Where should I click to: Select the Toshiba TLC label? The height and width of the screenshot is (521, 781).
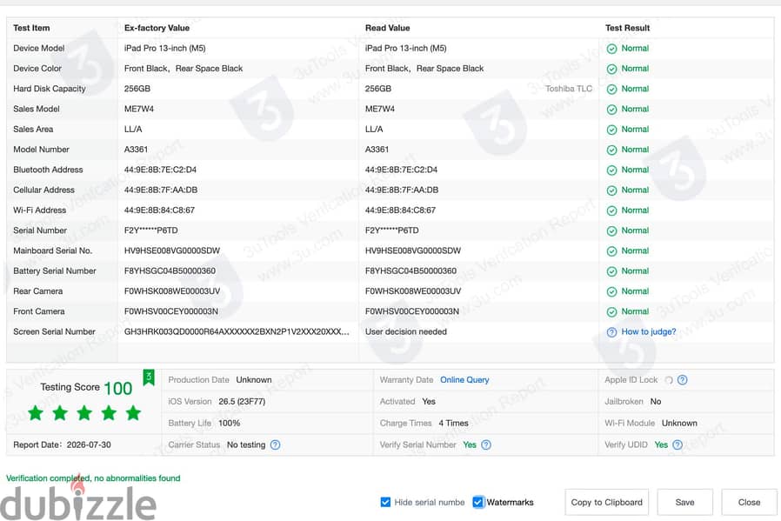coord(569,89)
